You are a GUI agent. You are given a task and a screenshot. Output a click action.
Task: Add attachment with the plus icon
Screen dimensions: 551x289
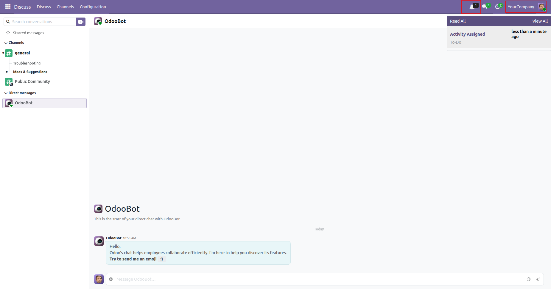pos(111,279)
